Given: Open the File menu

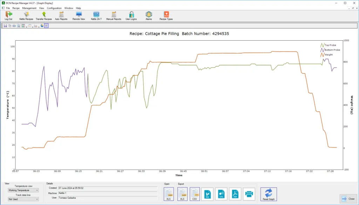Looking at the screenshot, I should click(8, 8).
